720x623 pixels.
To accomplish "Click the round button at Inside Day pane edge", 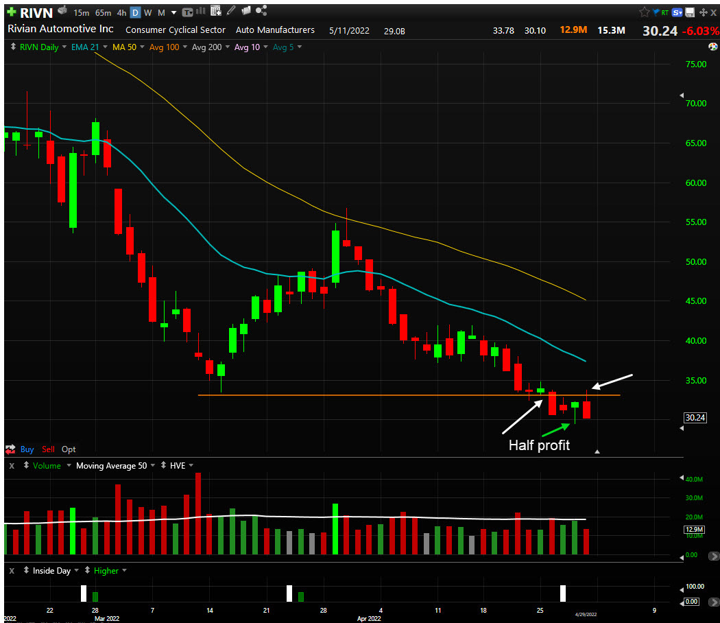I will pyautogui.click(x=713, y=602).
